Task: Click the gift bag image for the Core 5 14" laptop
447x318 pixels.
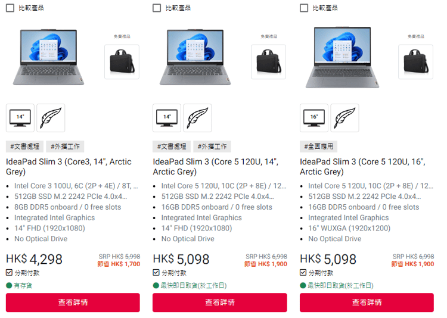Action: [269, 62]
